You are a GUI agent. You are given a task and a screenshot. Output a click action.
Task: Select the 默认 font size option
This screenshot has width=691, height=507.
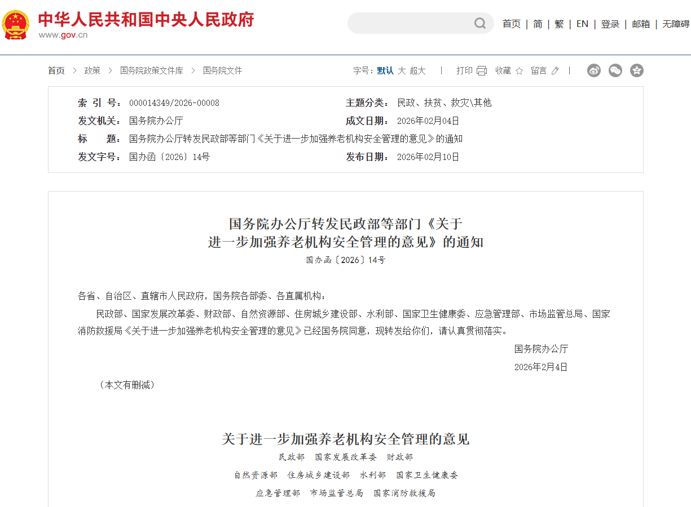(385, 70)
